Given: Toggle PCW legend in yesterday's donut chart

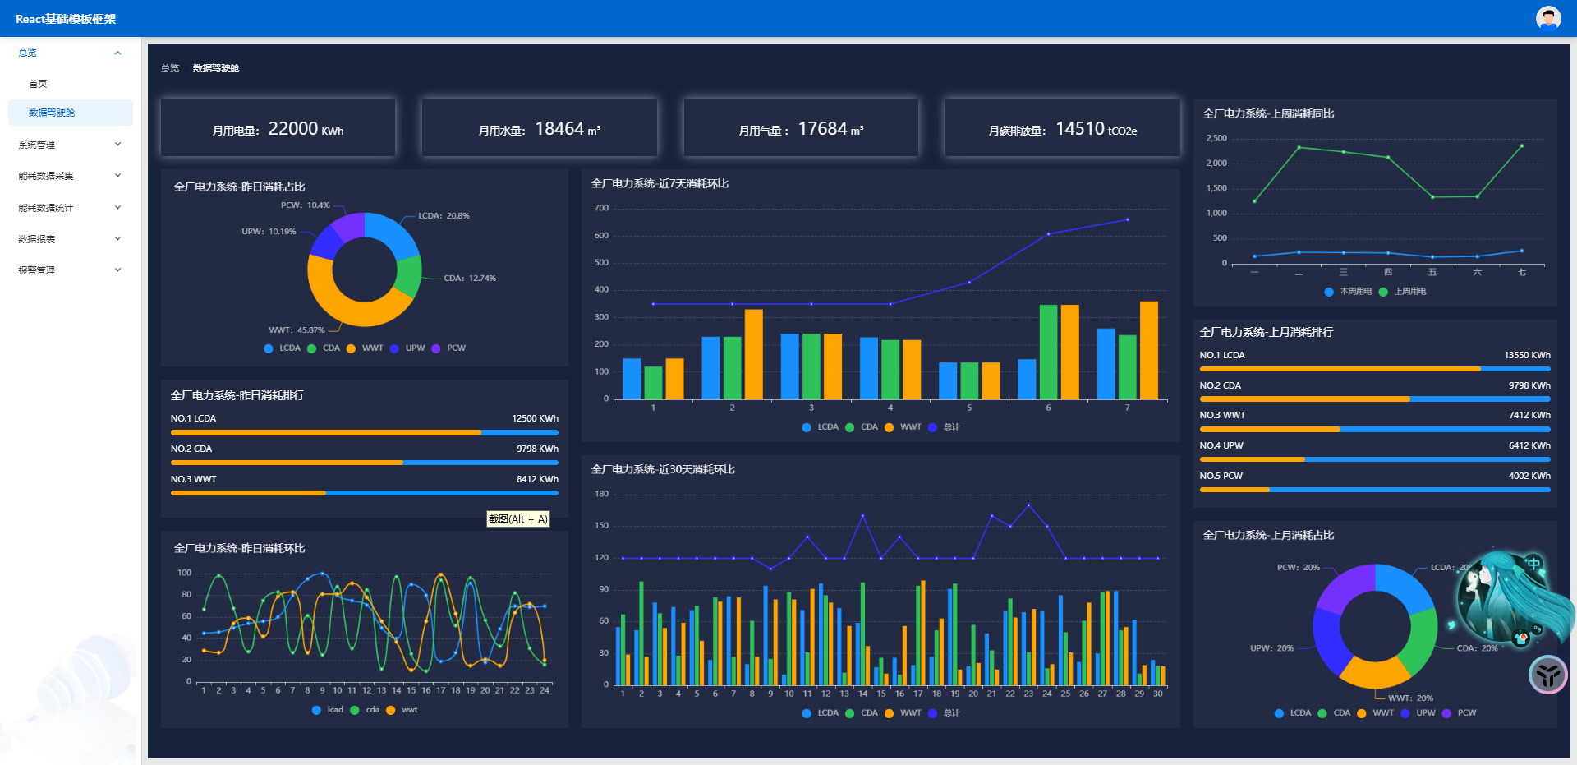Looking at the screenshot, I should click(448, 348).
